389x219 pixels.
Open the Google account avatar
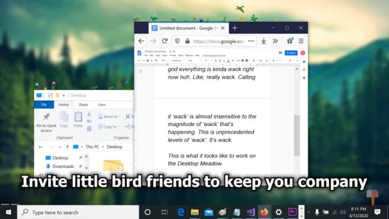(x=303, y=53)
